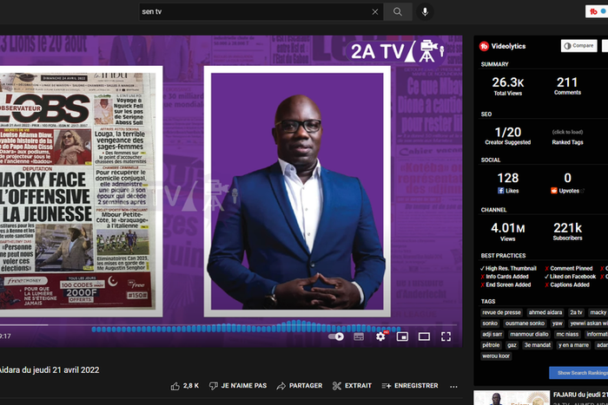608x405 pixels.
Task: Click the 'y en a marre' tag
Action: pos(573,345)
